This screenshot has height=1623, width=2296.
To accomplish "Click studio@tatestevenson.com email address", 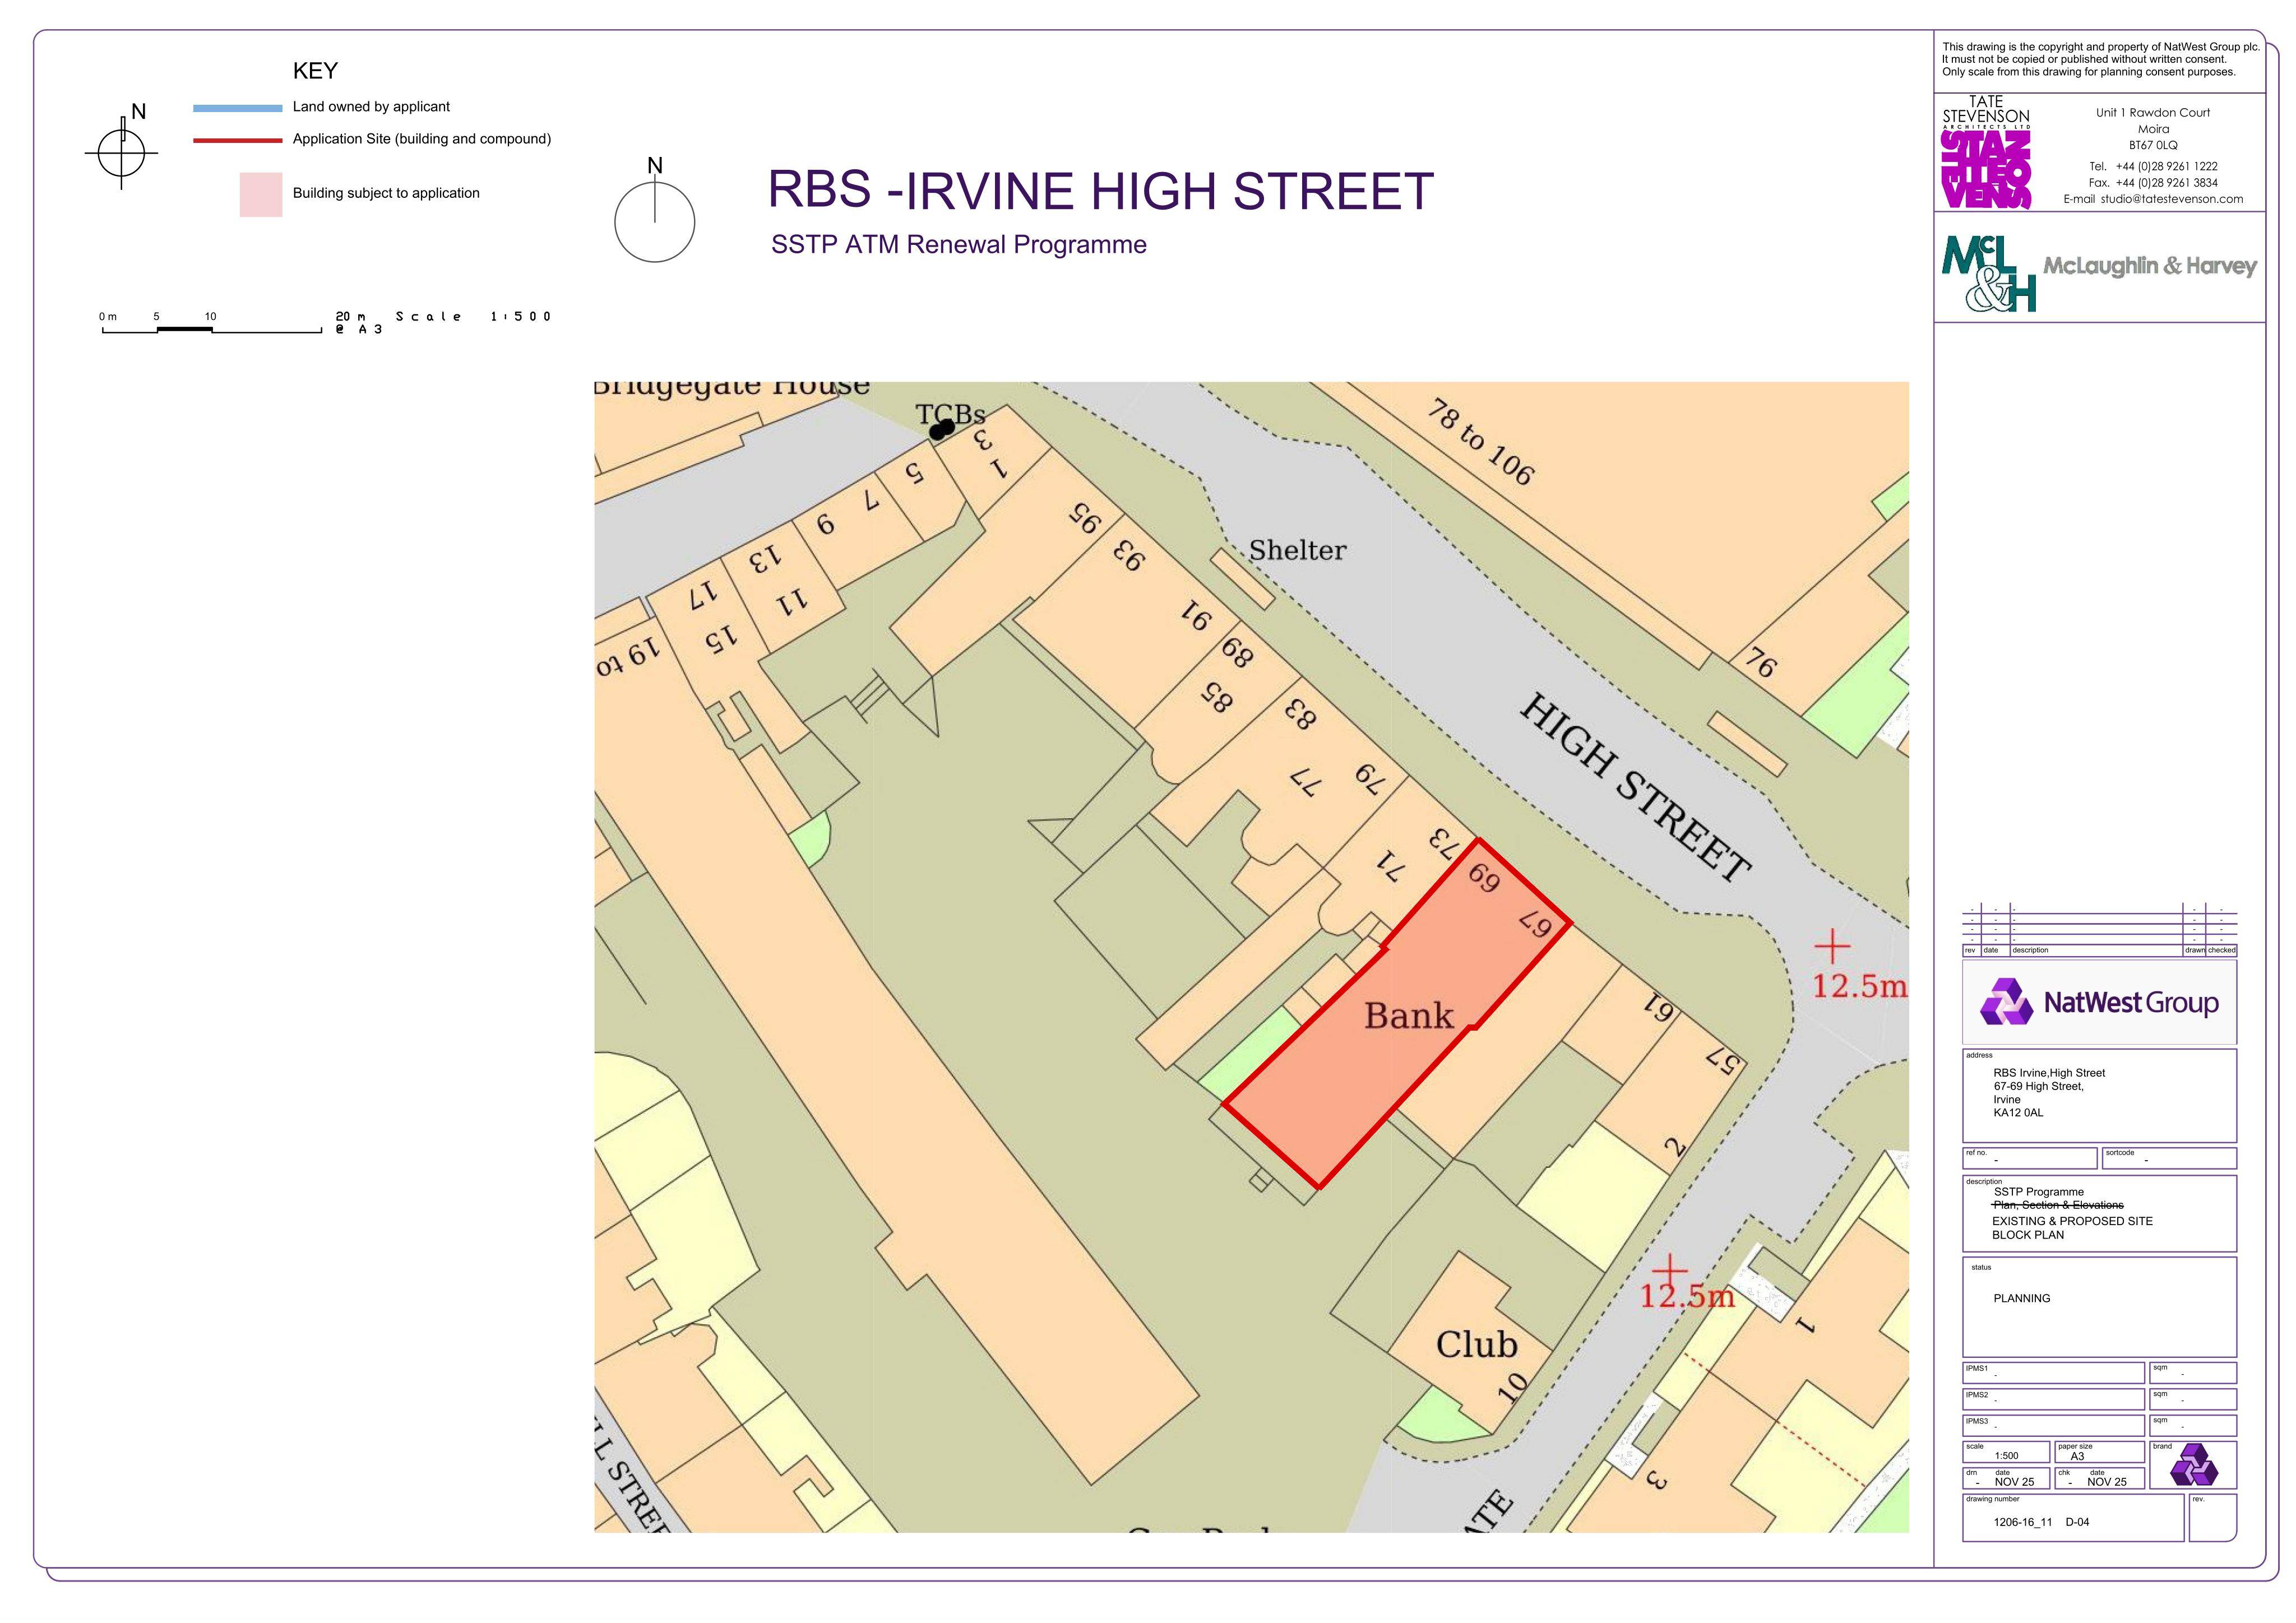I will [2171, 199].
